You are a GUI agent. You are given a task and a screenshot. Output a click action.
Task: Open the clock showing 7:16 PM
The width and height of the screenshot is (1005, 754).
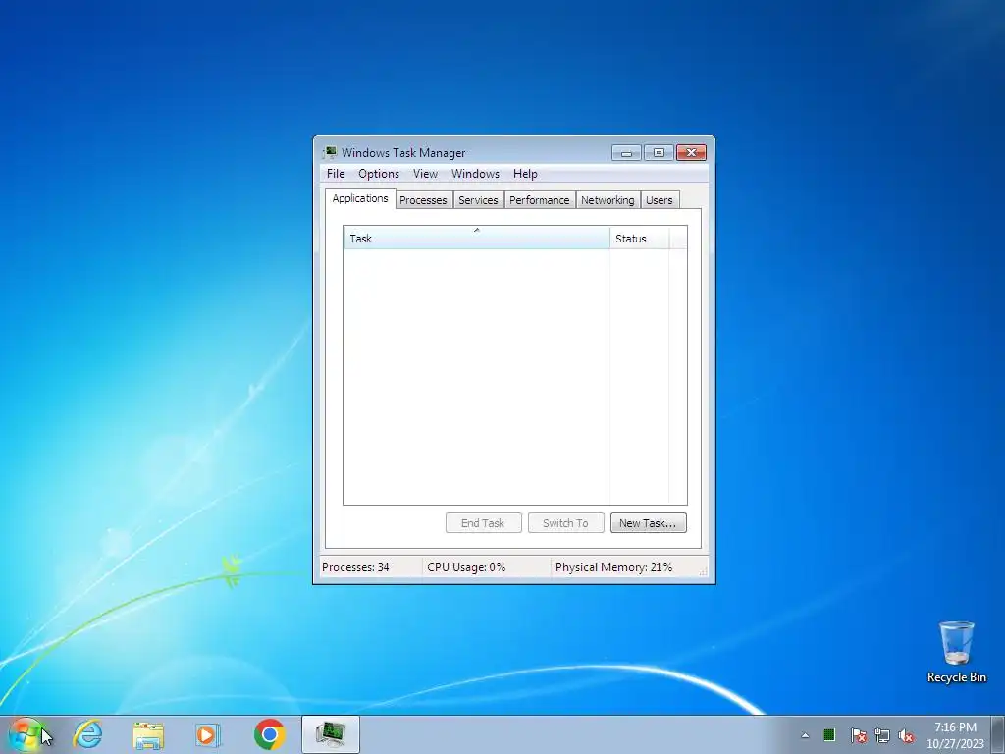pyautogui.click(x=955, y=734)
